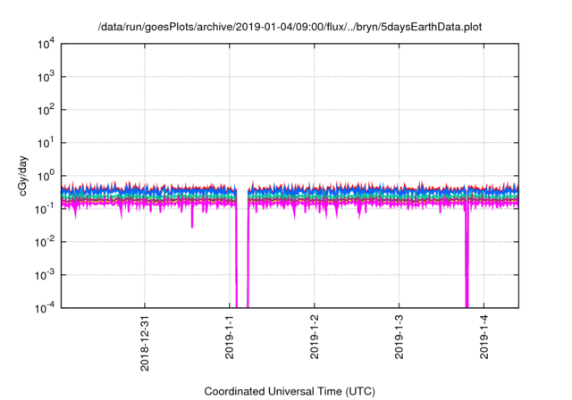The width and height of the screenshot is (572, 400).
Task: Select the 10^0 y-axis tick label
Action: click(46, 176)
